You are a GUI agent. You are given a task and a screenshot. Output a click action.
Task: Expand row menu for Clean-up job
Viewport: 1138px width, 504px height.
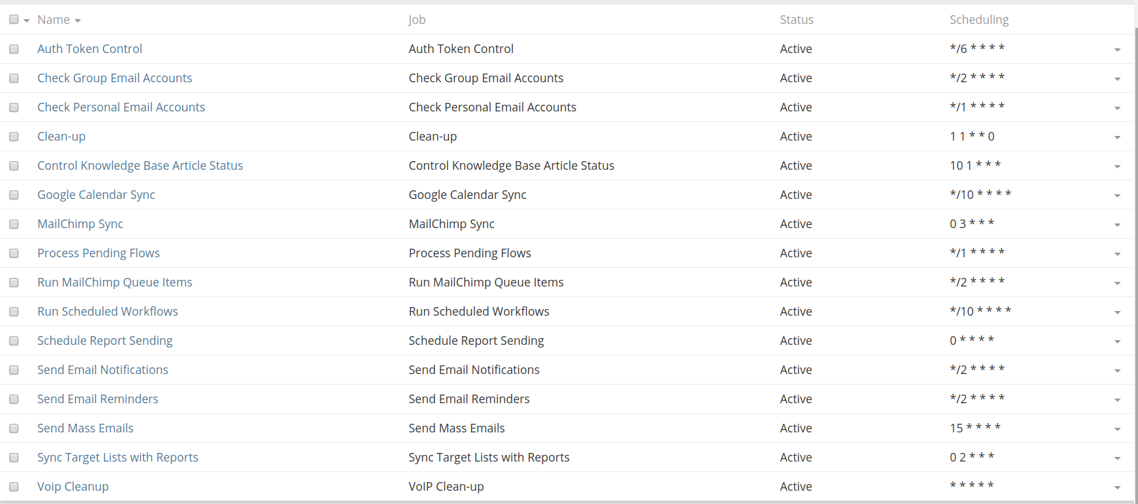pyautogui.click(x=1117, y=137)
